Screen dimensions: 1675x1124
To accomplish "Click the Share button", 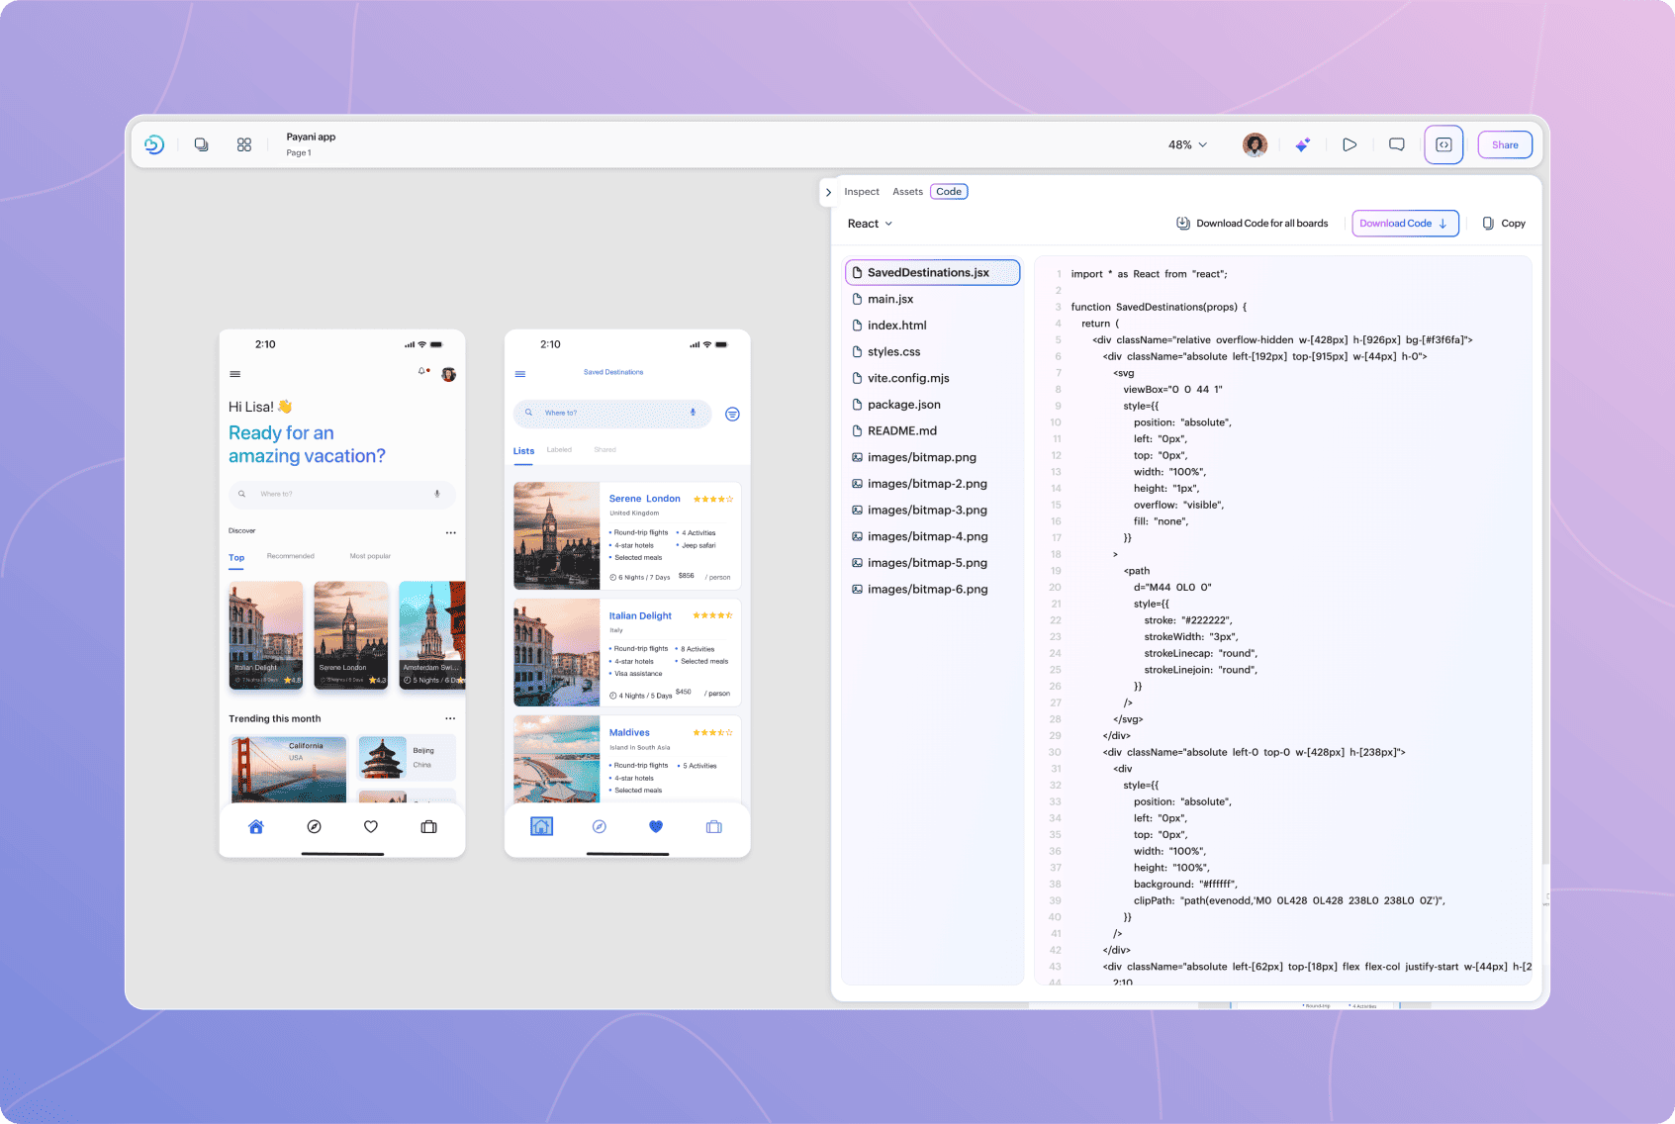I will (1505, 144).
